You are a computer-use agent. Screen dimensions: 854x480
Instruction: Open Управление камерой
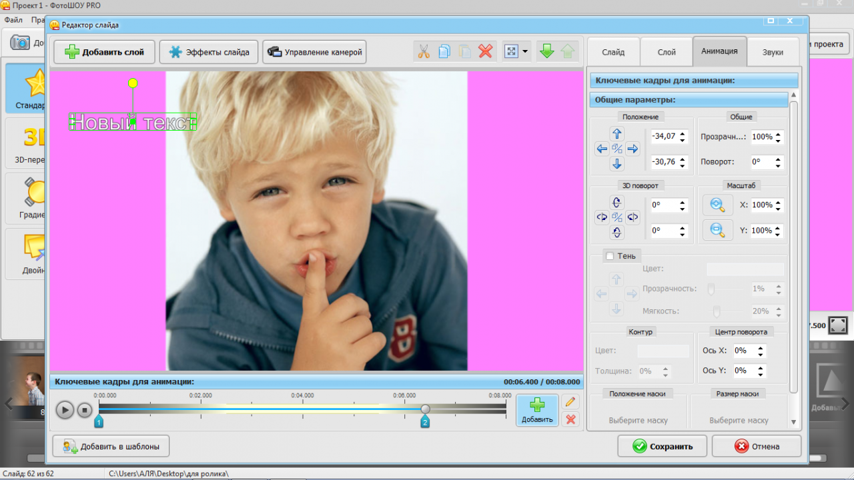pos(314,52)
